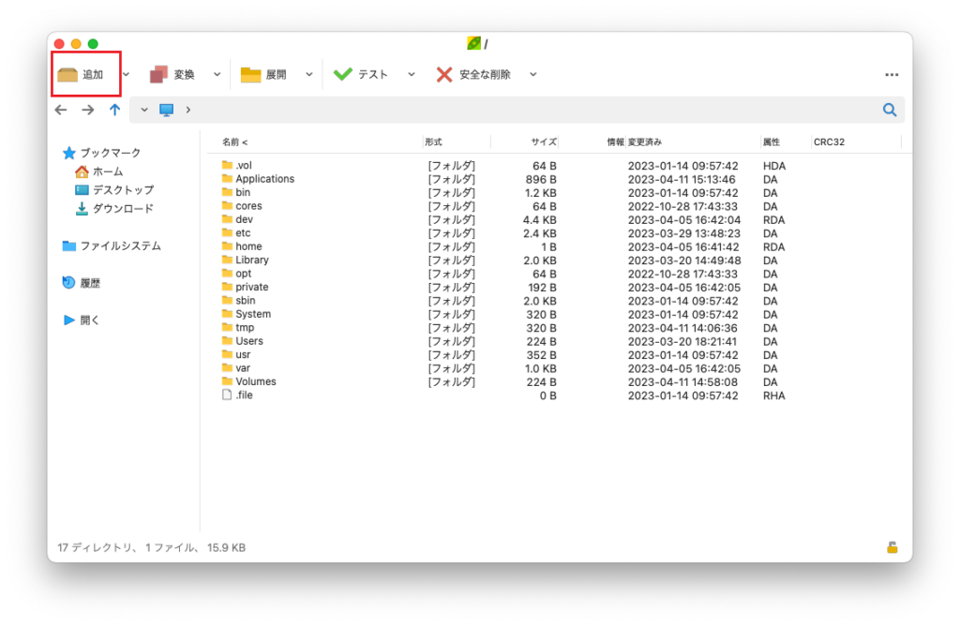
Task: Open ホーム in the sidebar
Action: (99, 171)
